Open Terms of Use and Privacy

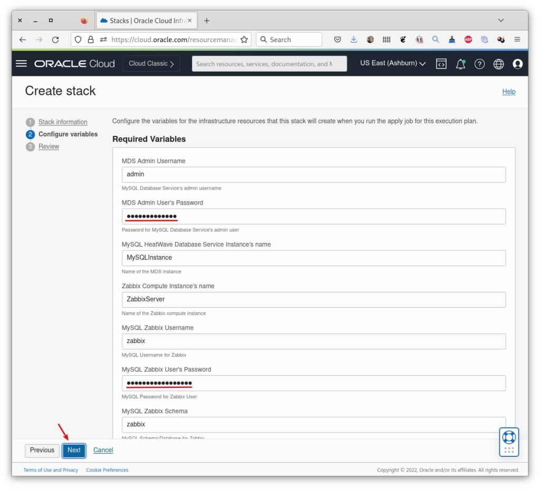click(51, 470)
